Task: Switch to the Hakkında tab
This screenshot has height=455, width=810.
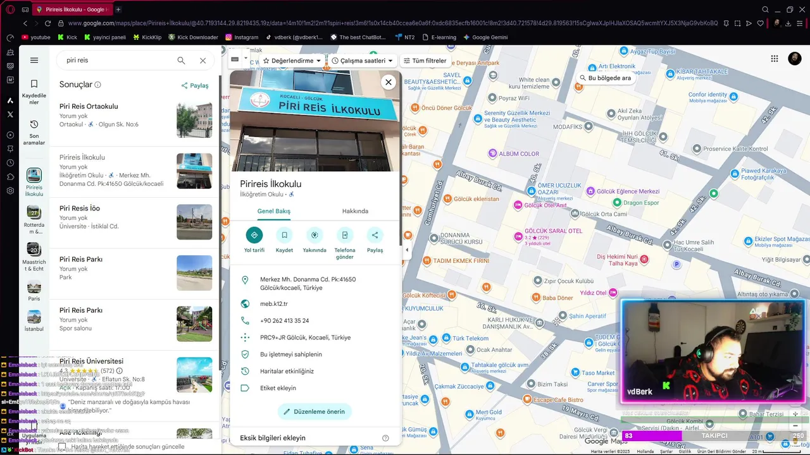Action: [x=355, y=211]
